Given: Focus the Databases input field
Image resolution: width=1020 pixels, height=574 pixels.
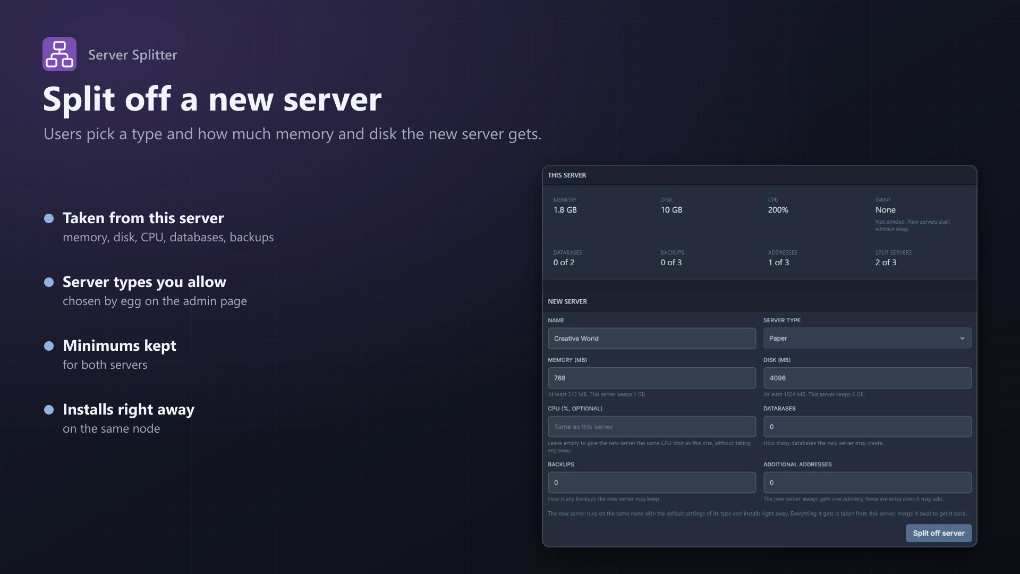Looking at the screenshot, I should click(867, 427).
